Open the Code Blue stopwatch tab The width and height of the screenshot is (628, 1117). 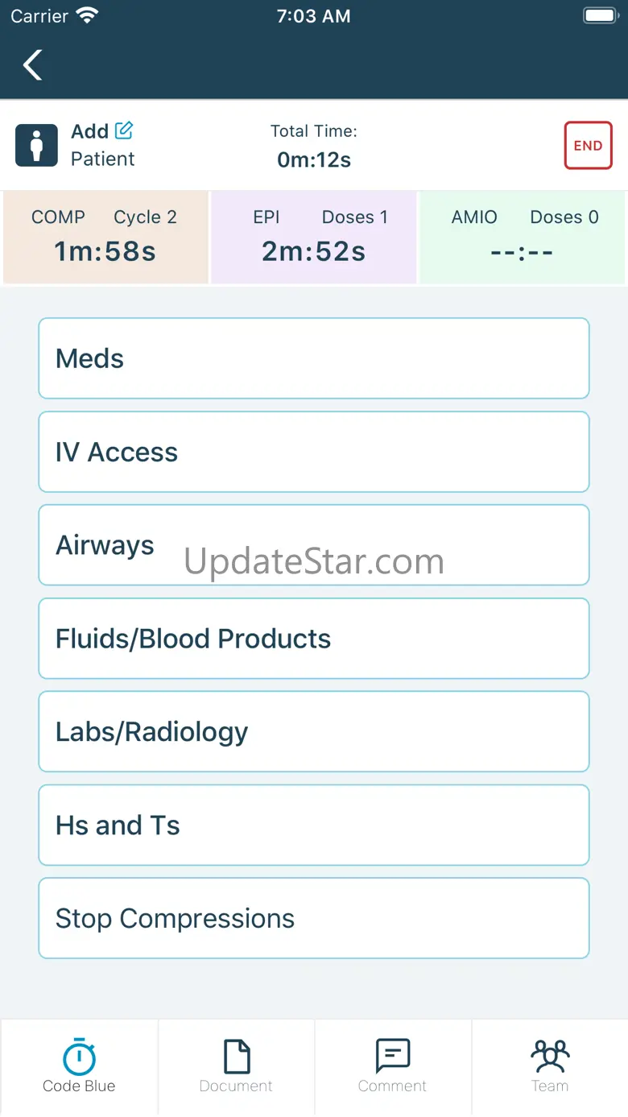79,1065
